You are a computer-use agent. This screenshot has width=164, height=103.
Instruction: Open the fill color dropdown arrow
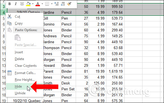[33, 4]
